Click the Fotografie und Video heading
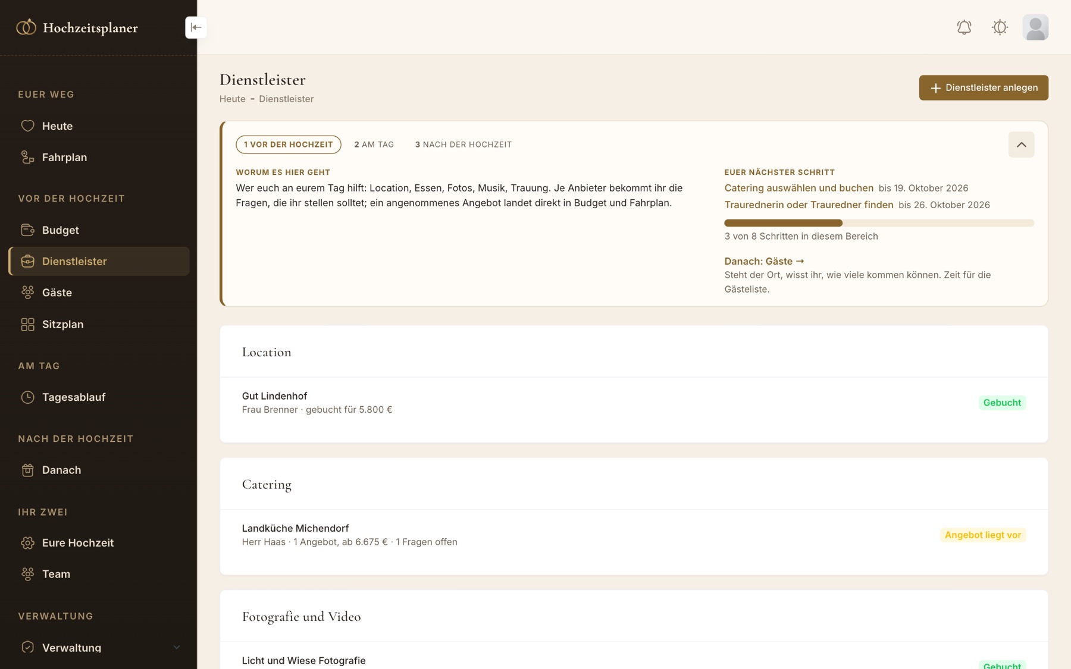The height and width of the screenshot is (669, 1071). pos(301,617)
